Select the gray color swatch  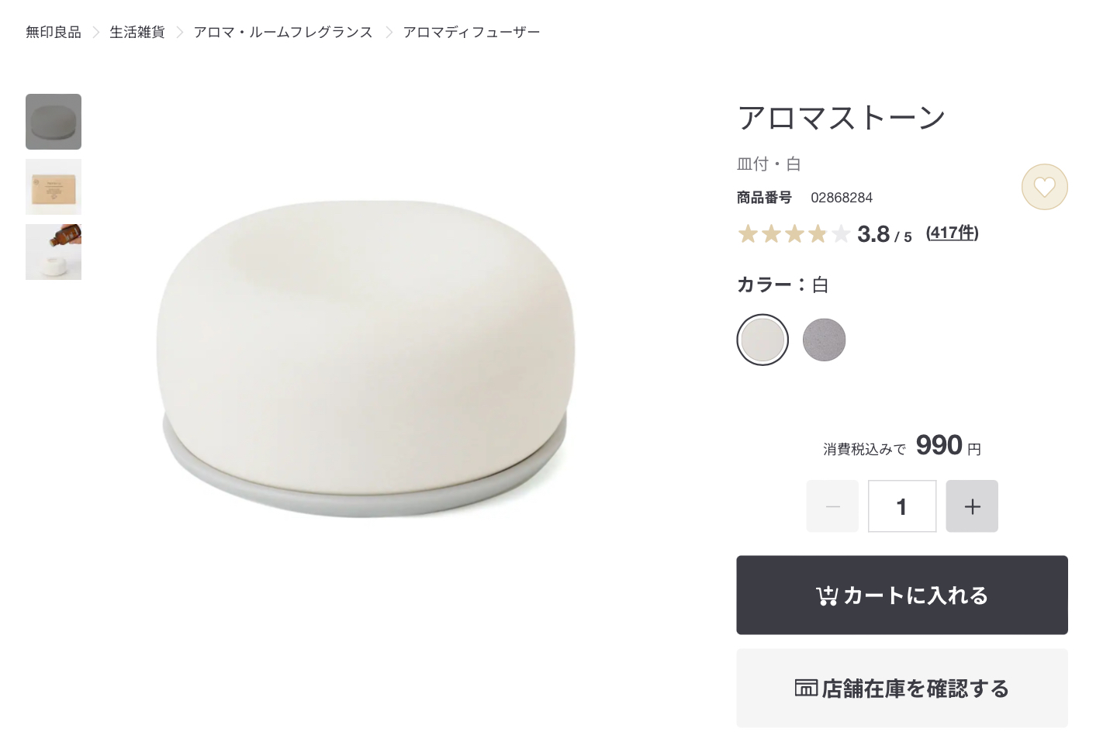[824, 340]
